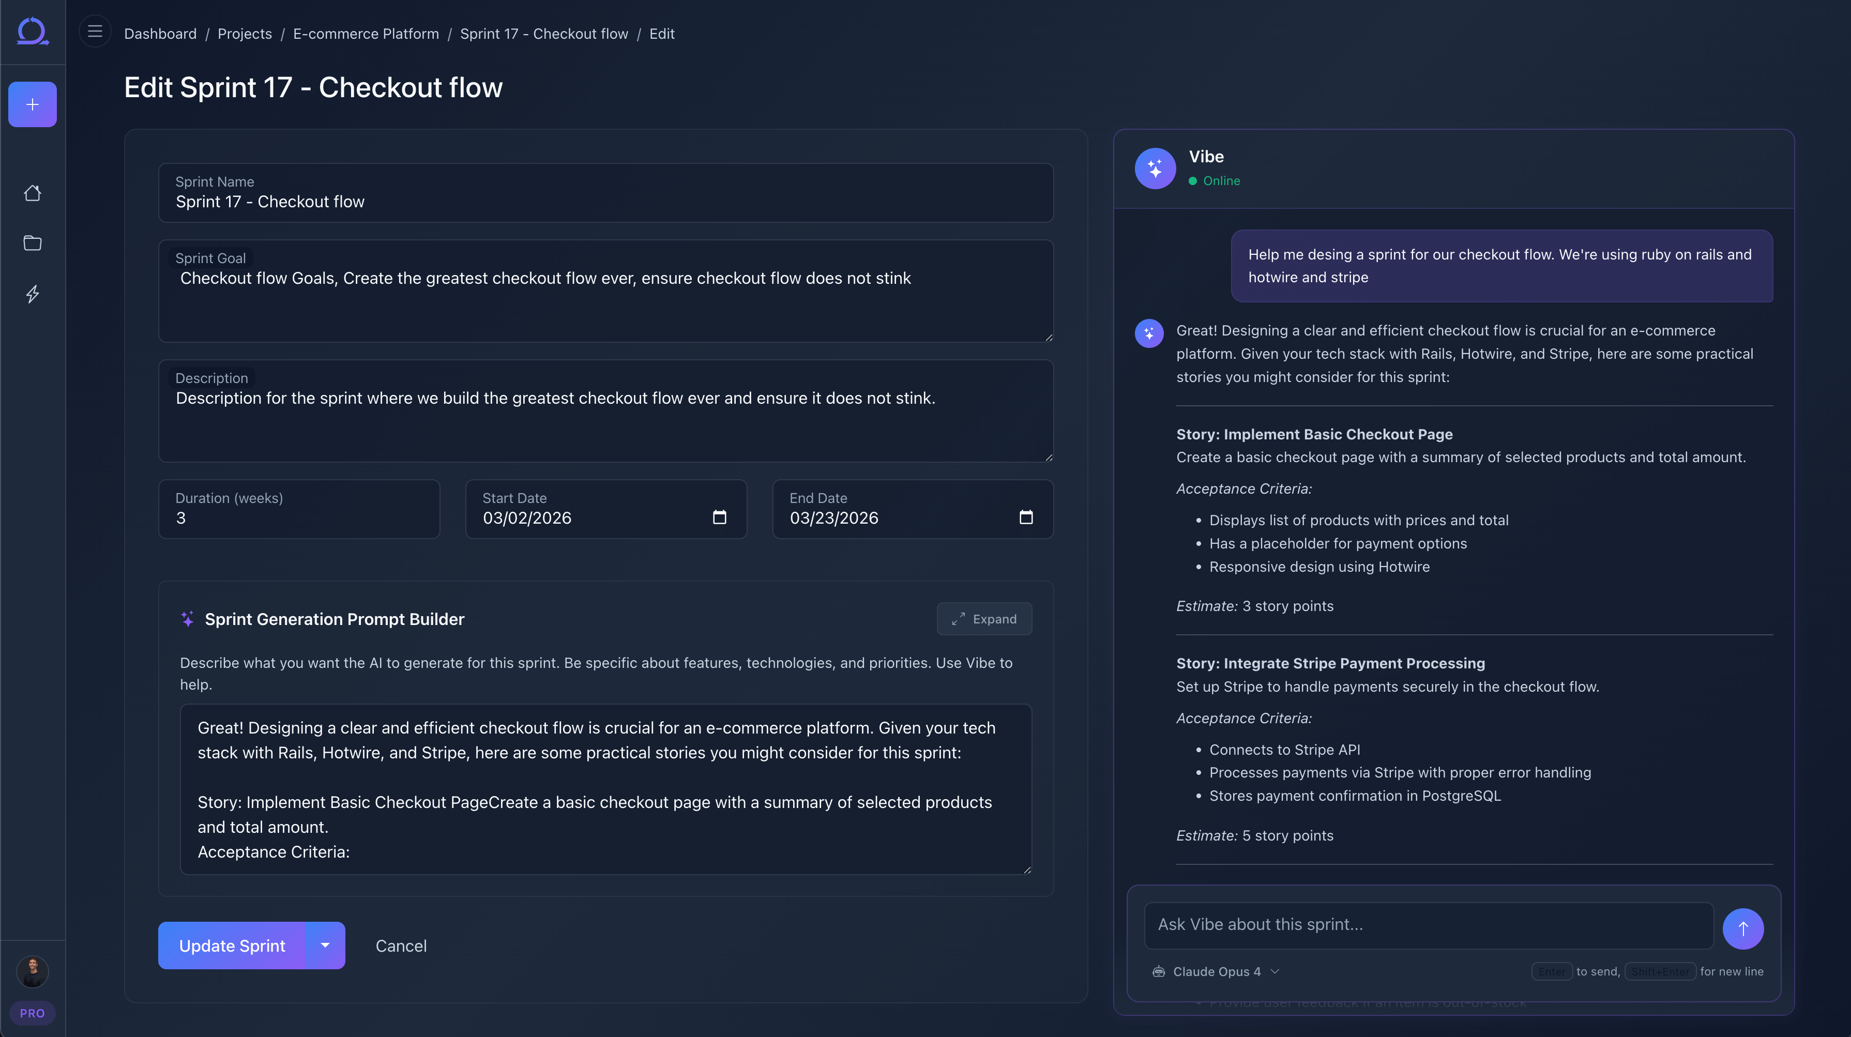Open the Projects folder icon in sidebar

(x=33, y=243)
